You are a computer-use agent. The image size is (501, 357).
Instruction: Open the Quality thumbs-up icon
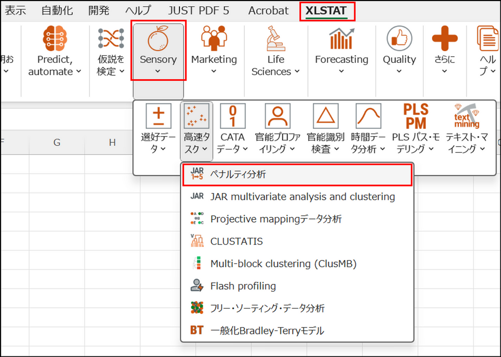(x=399, y=39)
